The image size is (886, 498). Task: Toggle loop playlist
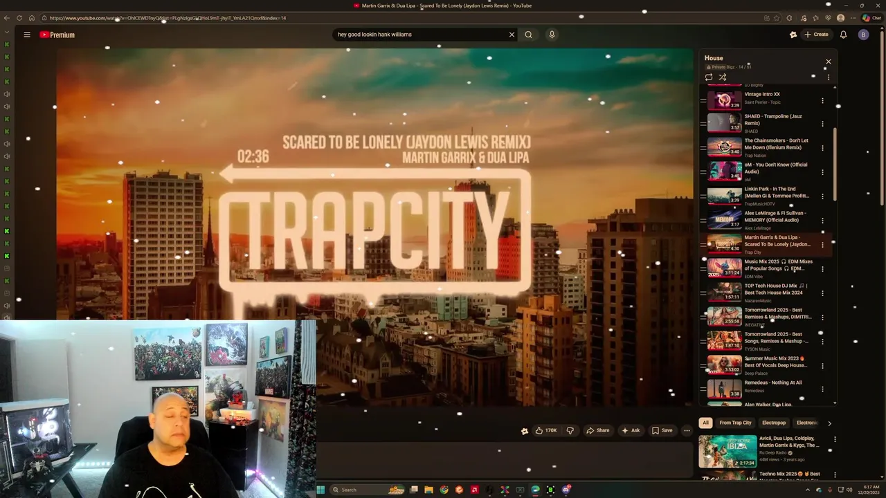pos(709,77)
